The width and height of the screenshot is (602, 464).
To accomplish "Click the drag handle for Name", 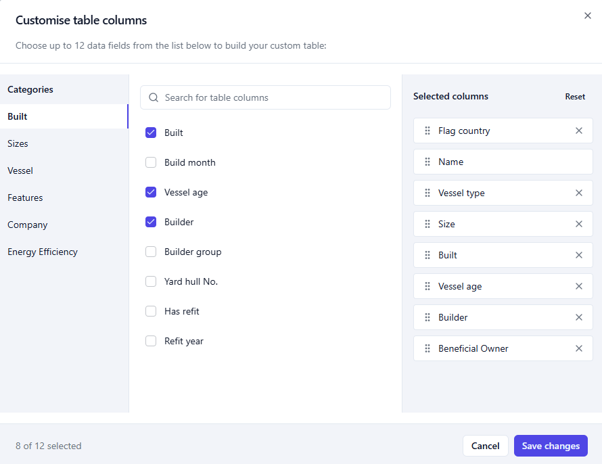I will [x=427, y=162].
